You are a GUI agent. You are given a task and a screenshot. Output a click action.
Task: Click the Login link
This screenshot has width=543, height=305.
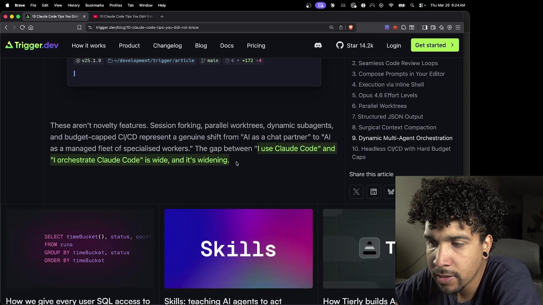(x=394, y=45)
